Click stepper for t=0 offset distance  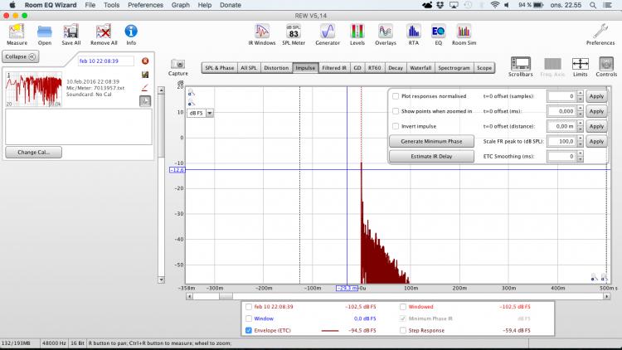(580, 126)
